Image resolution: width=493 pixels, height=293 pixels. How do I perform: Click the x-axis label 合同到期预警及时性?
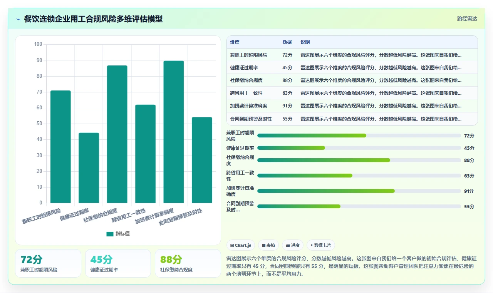pyautogui.click(x=181, y=217)
